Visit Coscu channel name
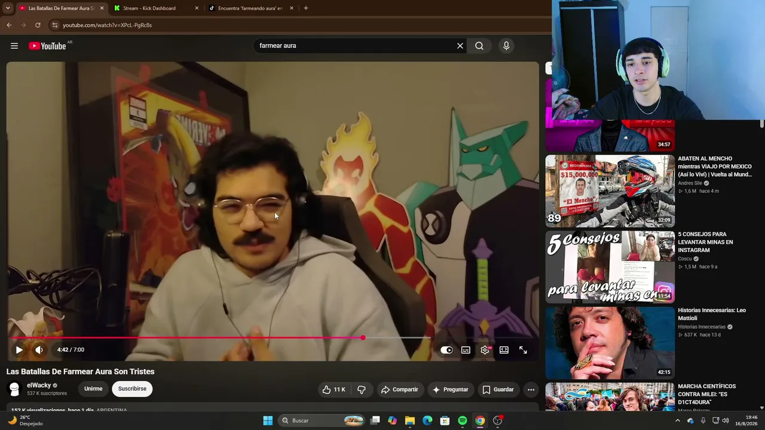Screen dimensions: 765x430 tap(684, 259)
